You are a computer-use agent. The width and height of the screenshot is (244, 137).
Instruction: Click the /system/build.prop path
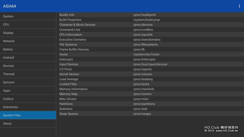click(x=146, y=20)
